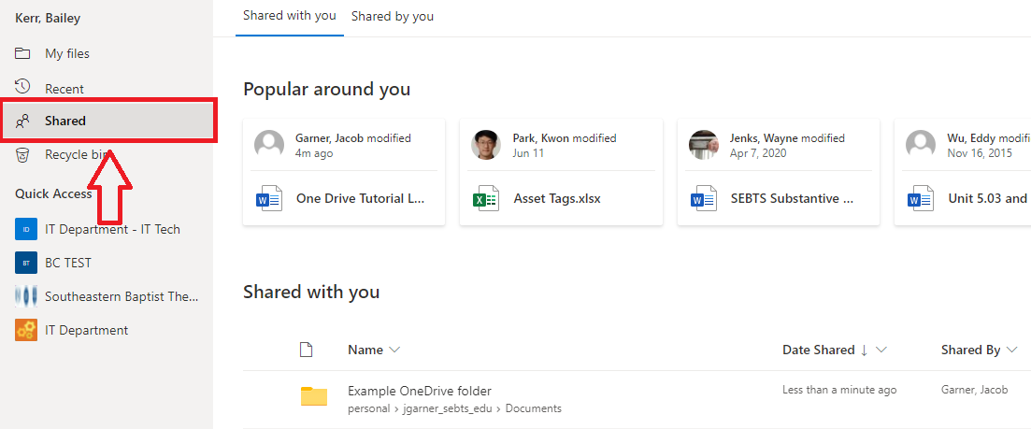
Task: Click the orange IT Department flower icon
Action: coord(26,330)
